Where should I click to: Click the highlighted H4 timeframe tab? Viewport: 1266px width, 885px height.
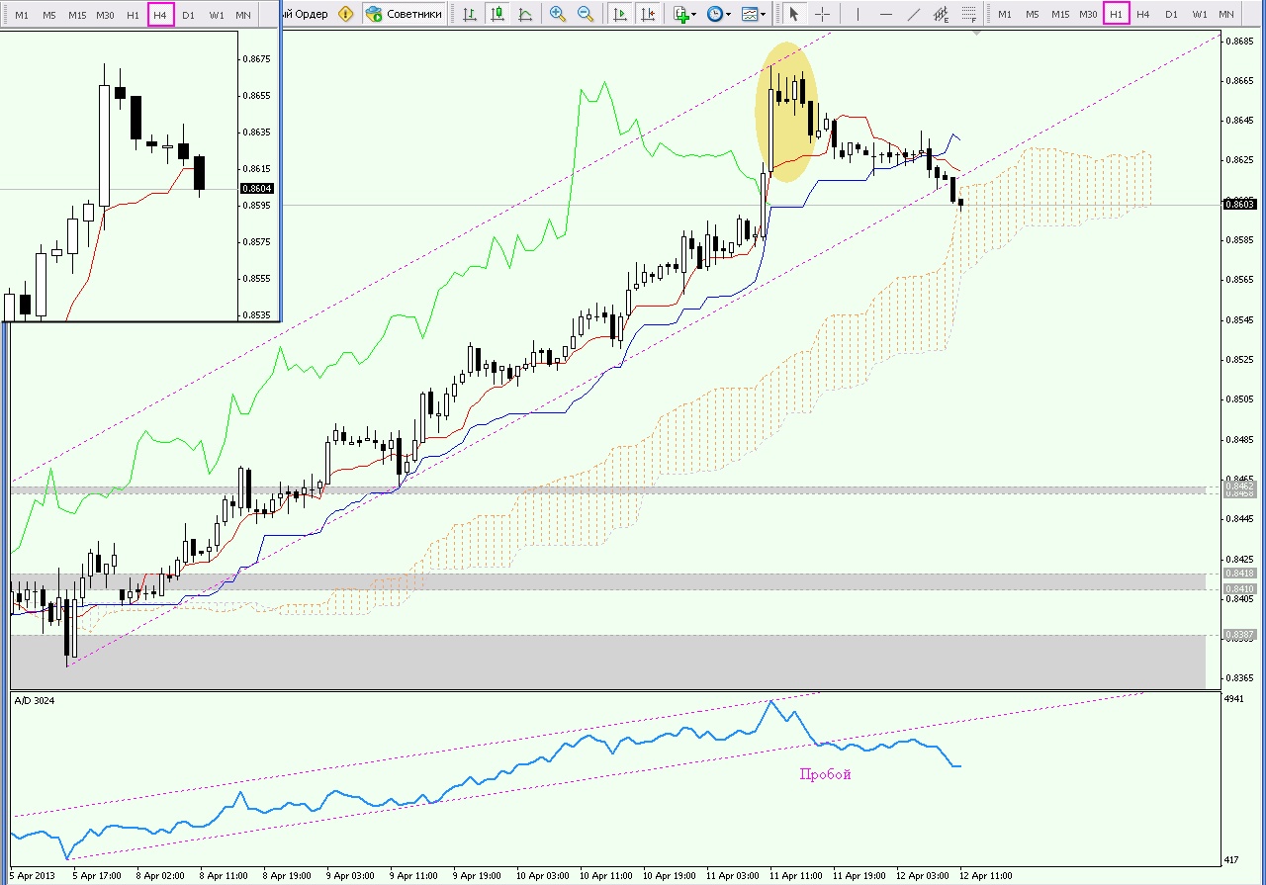(x=160, y=14)
